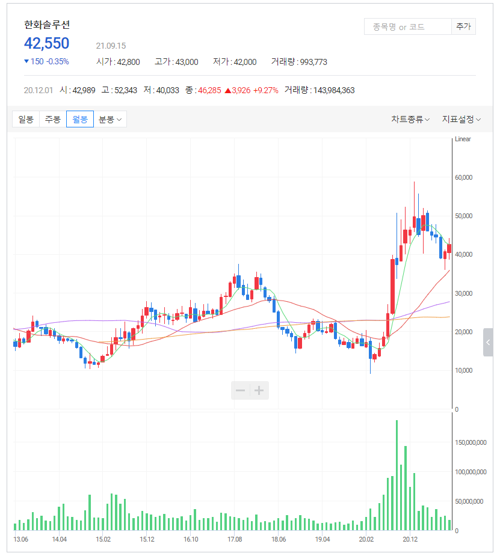Click the 50,000,000 volume axis label
This screenshot has height=556, width=497.
[x=469, y=501]
